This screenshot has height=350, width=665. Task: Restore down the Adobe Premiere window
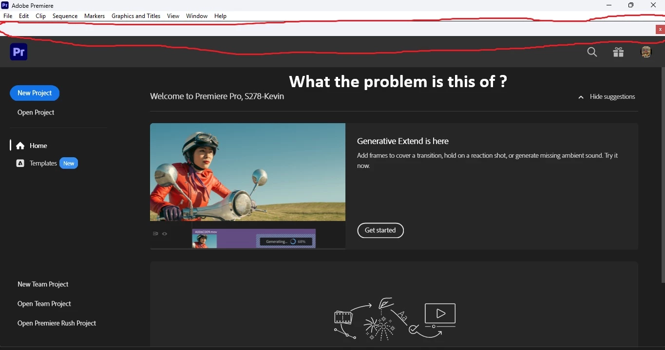point(631,5)
